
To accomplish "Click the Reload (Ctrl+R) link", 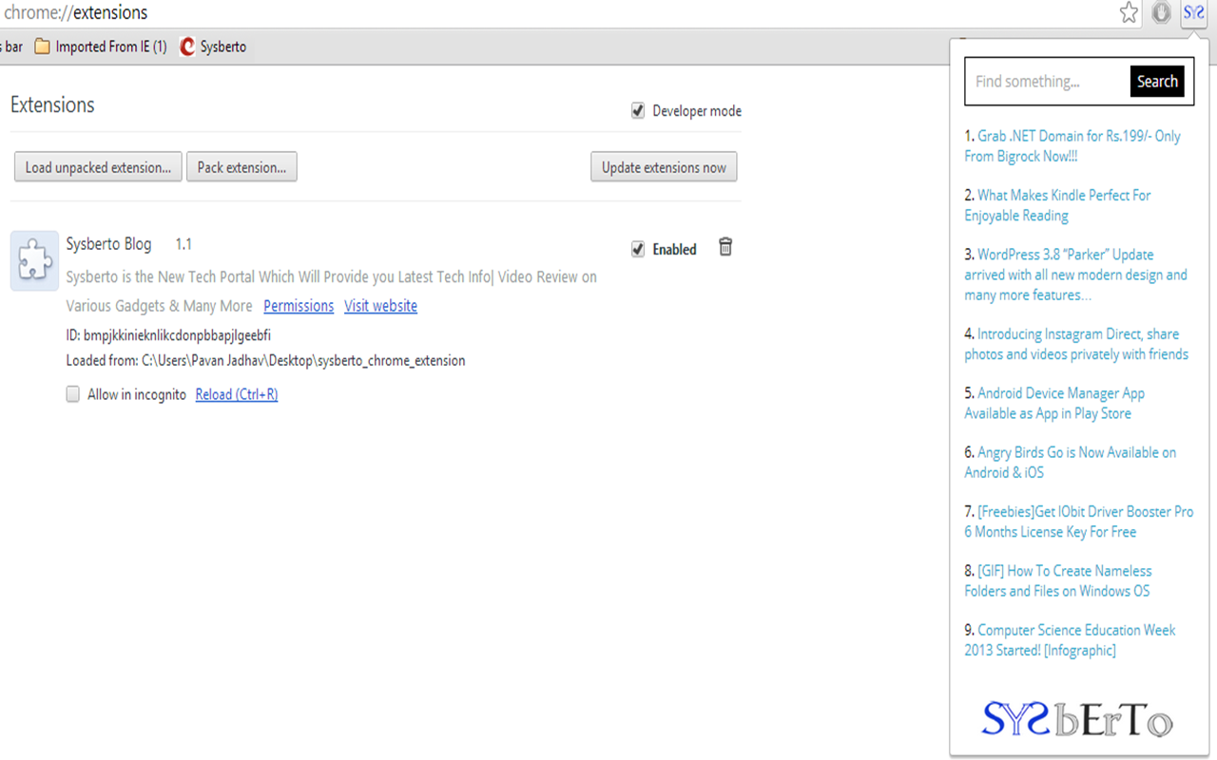I will click(237, 394).
